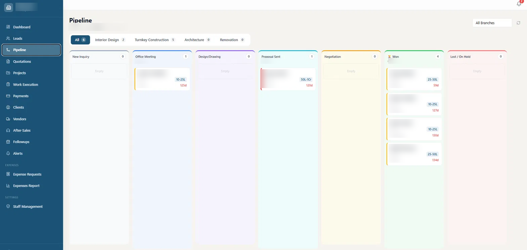Click the Expense Requests receipt icon
The height and width of the screenshot is (250, 527).
pyautogui.click(x=8, y=174)
